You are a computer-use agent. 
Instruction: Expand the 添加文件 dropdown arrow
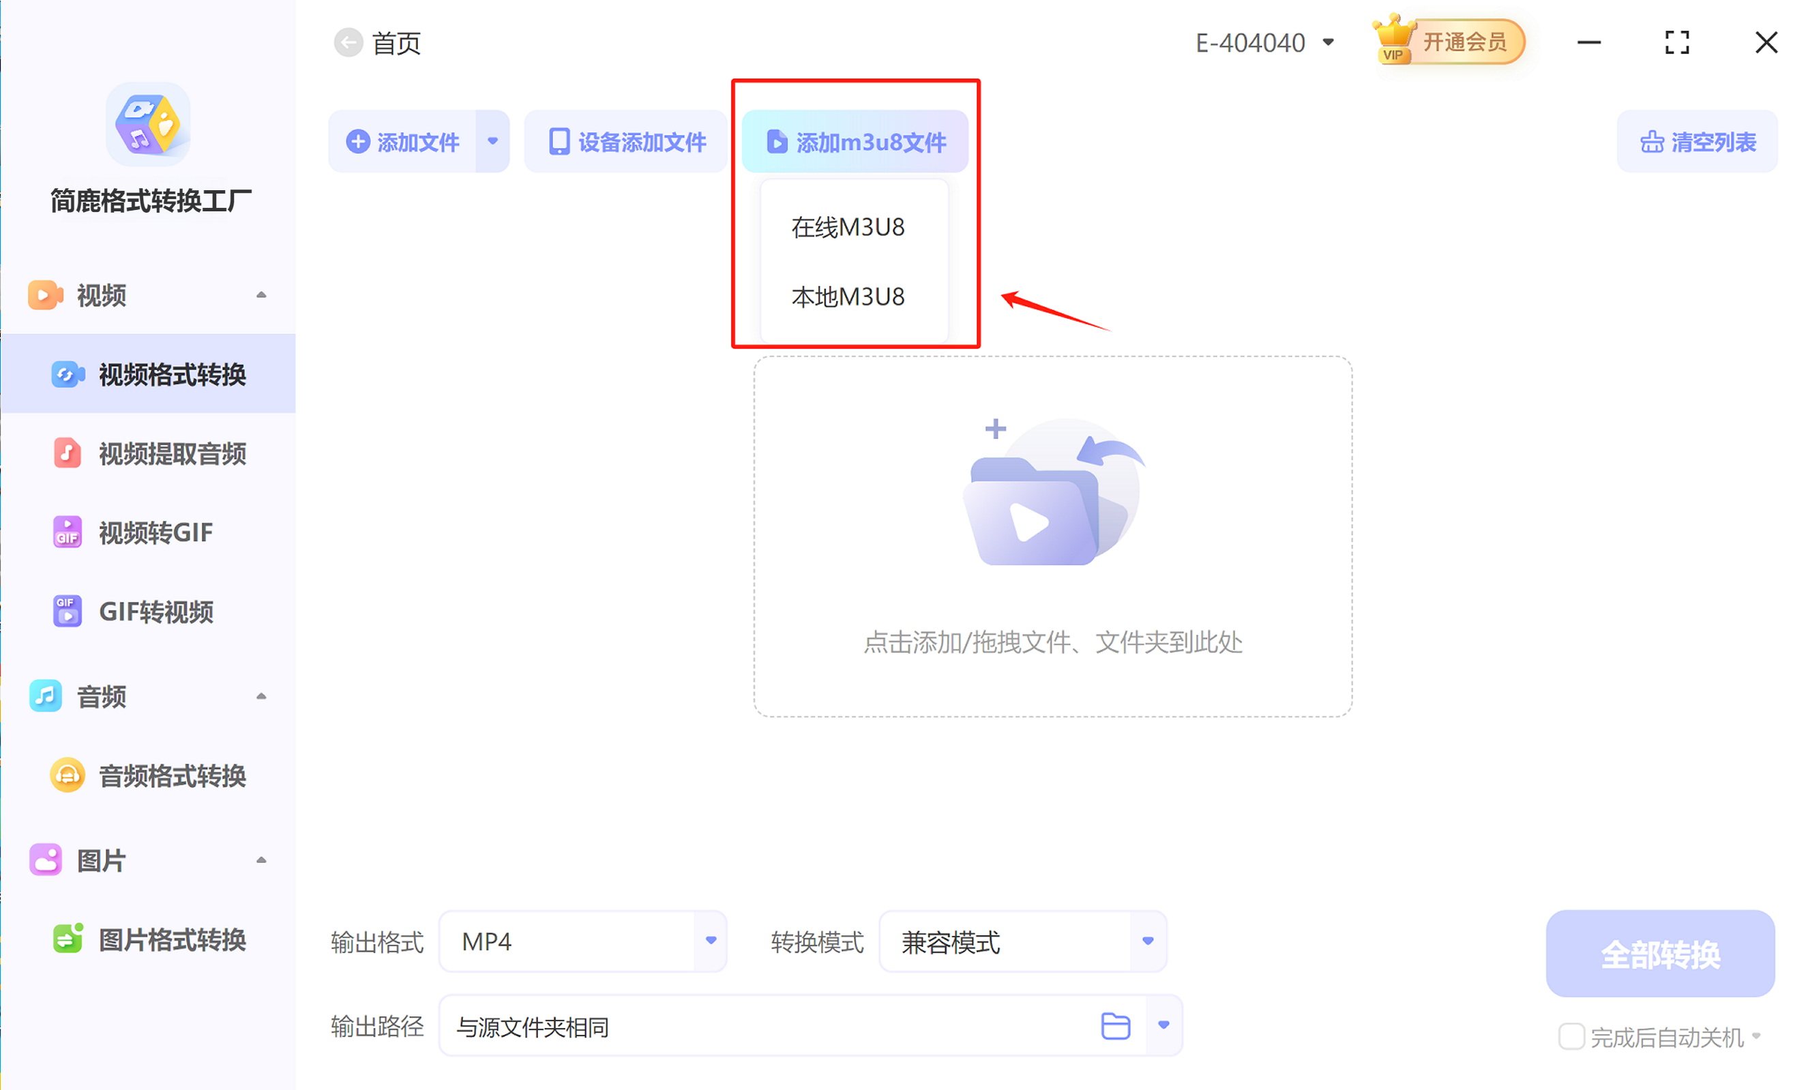[x=492, y=142]
